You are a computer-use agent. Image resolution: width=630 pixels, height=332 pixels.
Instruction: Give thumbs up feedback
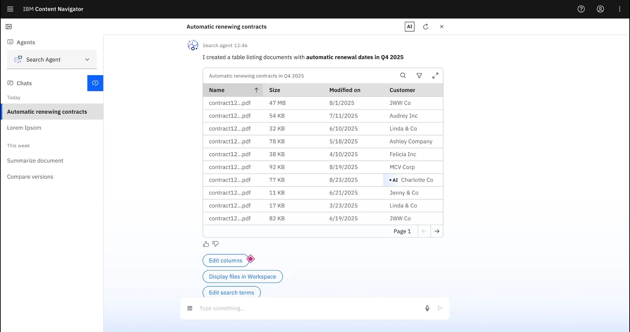[x=206, y=244]
